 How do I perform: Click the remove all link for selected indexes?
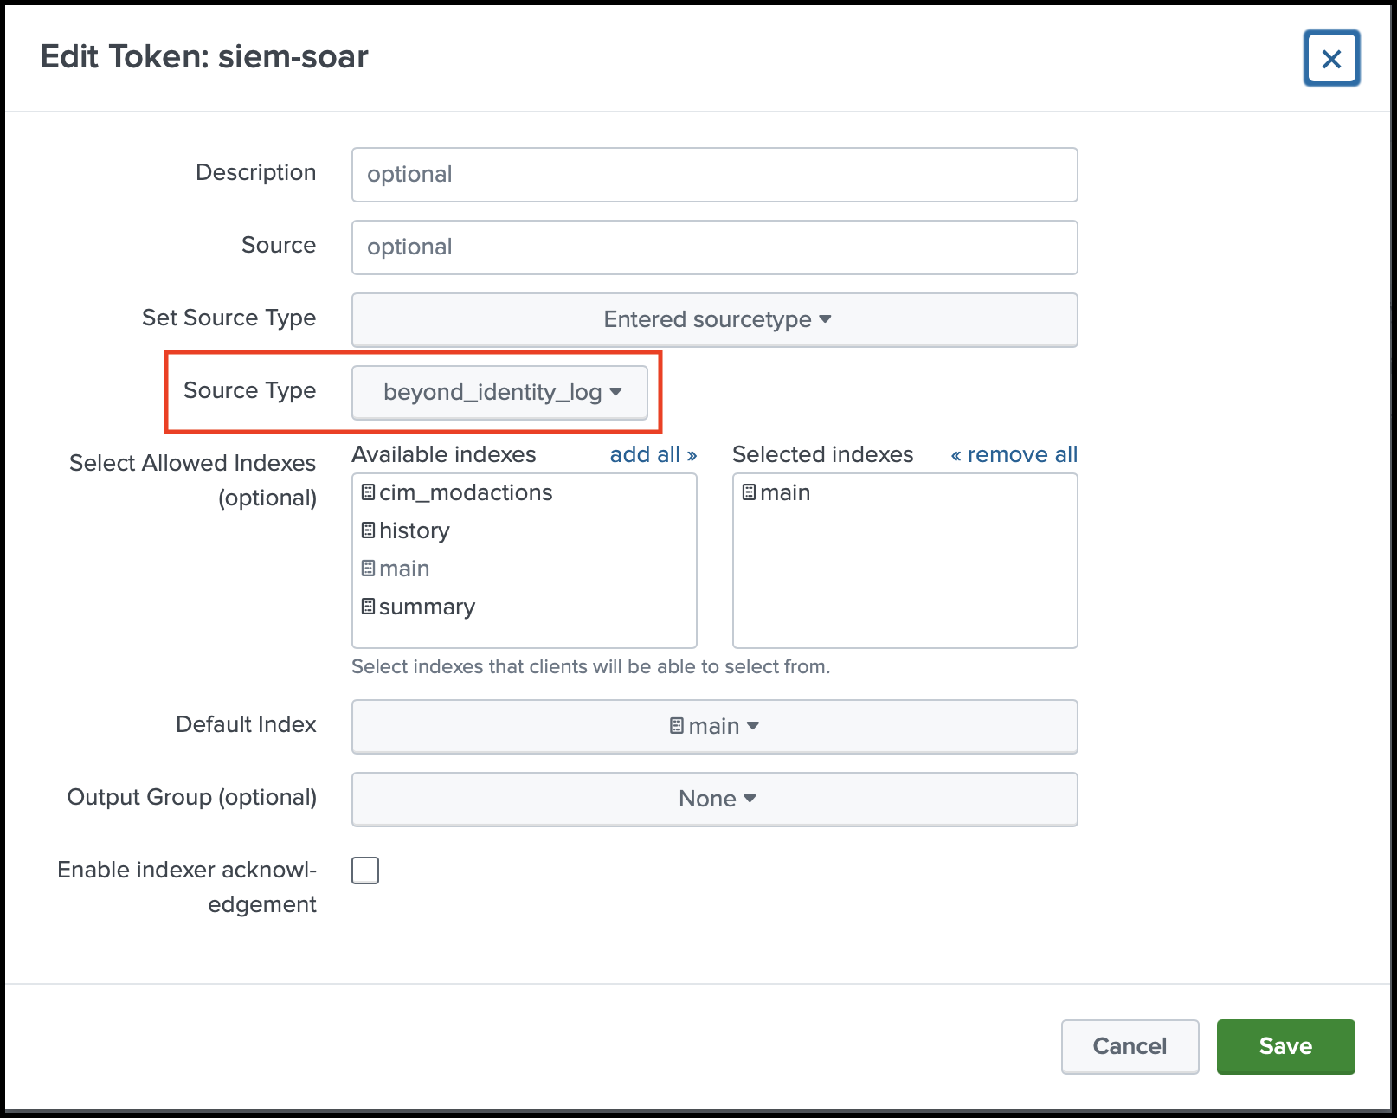click(1013, 453)
